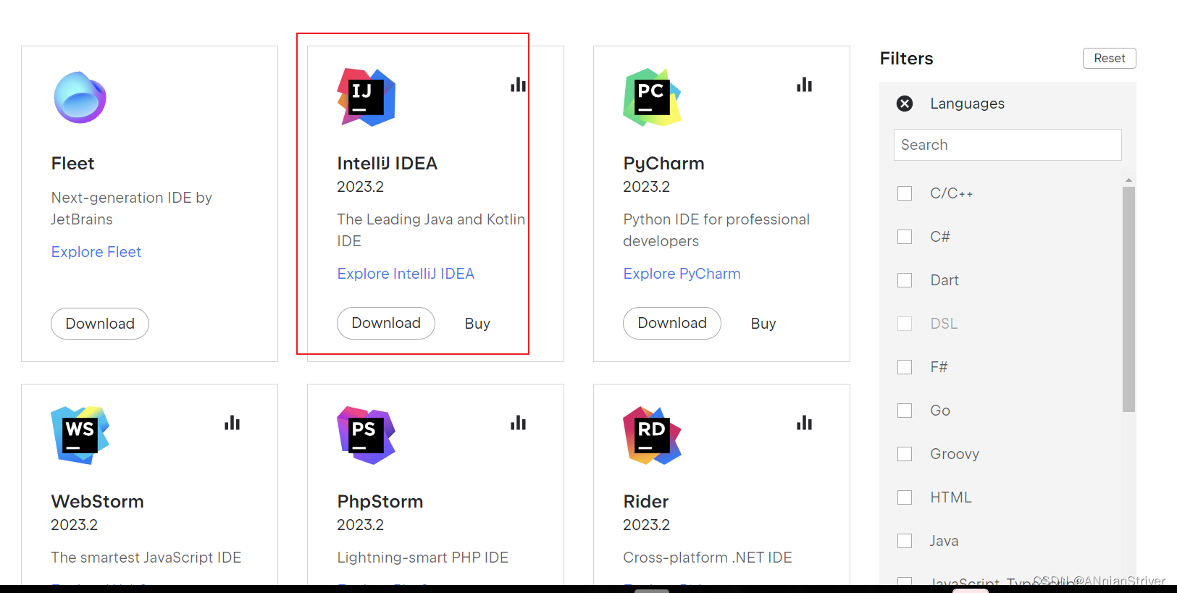Viewport: 1177px width, 593px height.
Task: Enable the HTML language checkbox
Action: (x=905, y=497)
